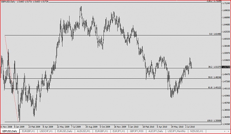Select the 0.0 Fibonacci level line
Viewport: 231px width, 134px height.
[x=113, y=35]
